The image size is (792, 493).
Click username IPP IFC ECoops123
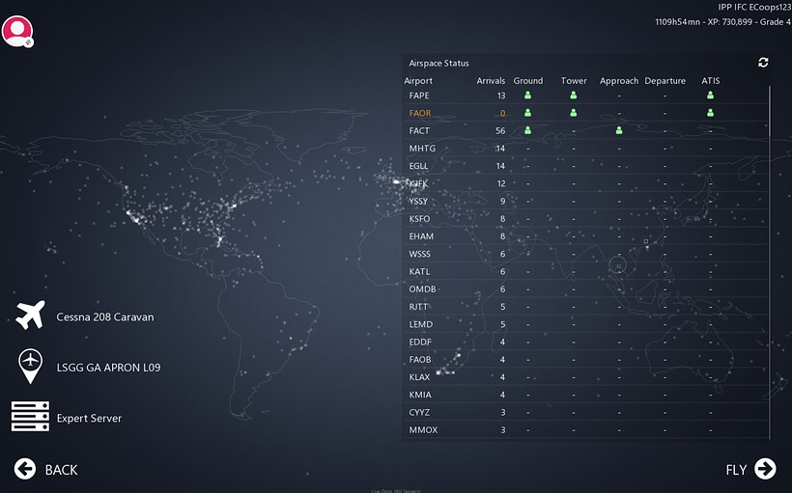point(754,7)
